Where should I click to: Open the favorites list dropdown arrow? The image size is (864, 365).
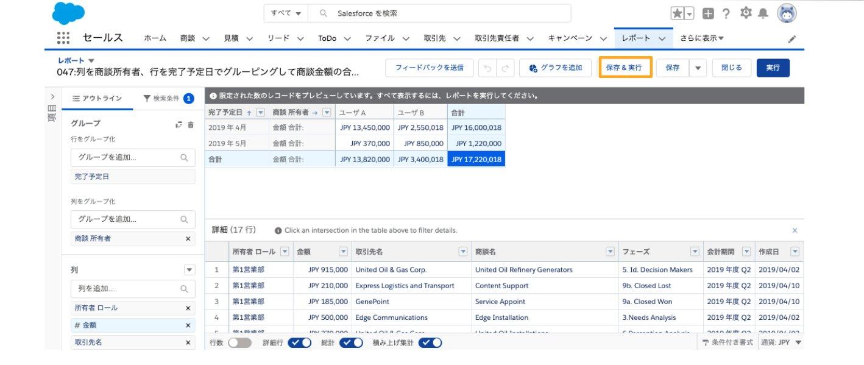click(690, 13)
